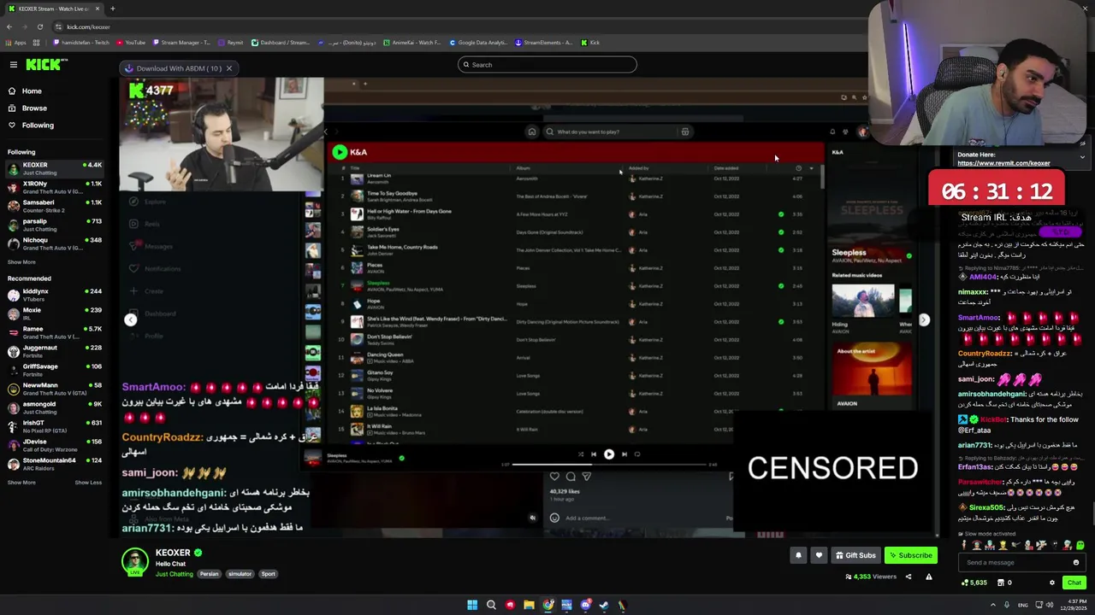Open Juggernaut recommended channel
The image size is (1095, 615).
[53, 351]
